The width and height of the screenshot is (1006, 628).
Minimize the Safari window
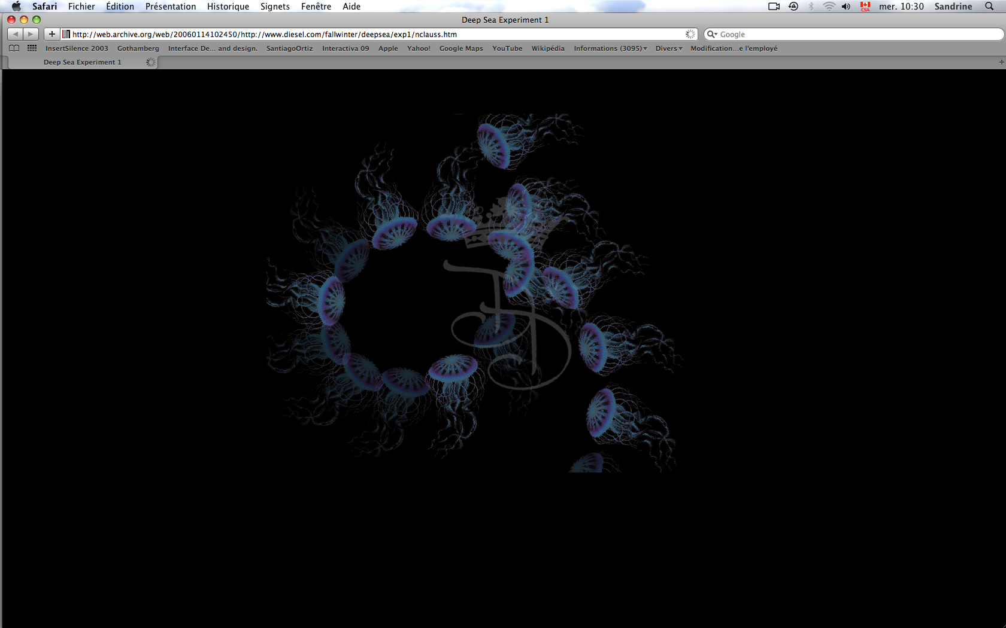coord(24,20)
